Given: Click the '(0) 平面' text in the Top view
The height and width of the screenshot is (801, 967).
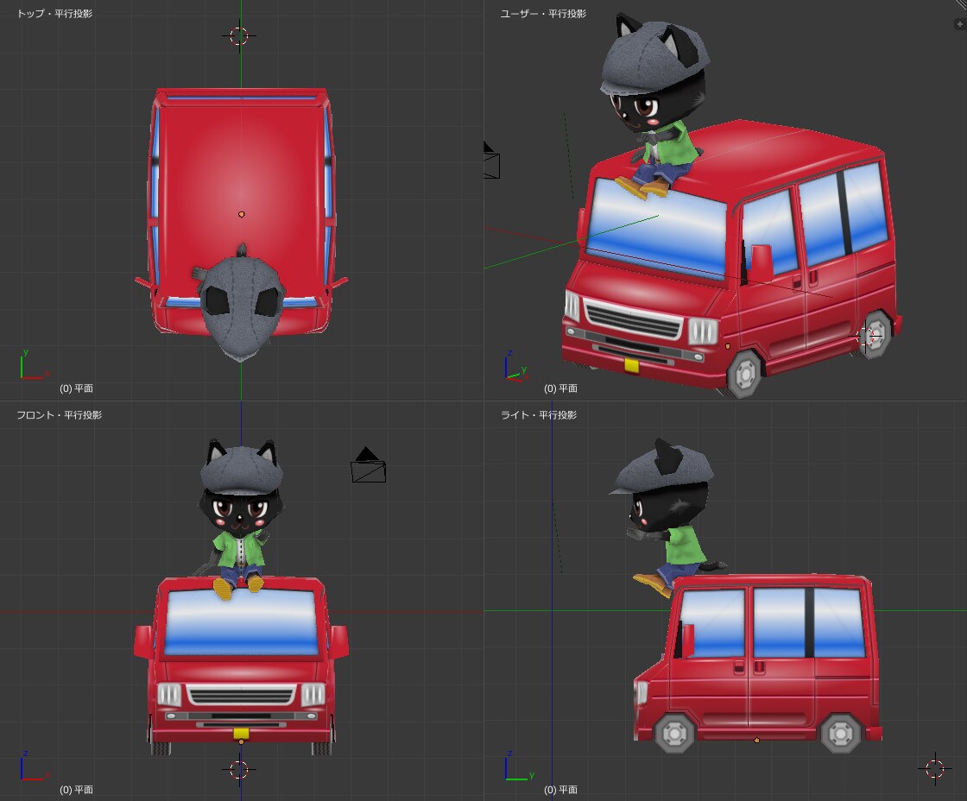Looking at the screenshot, I should point(76,388).
